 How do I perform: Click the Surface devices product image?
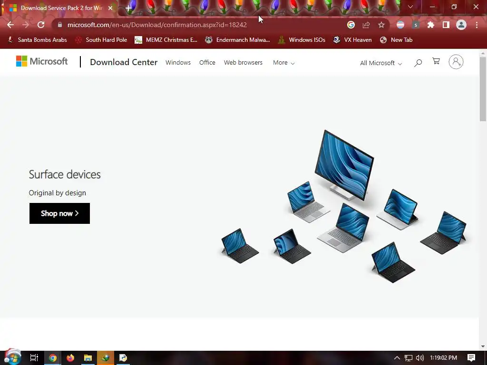pyautogui.click(x=345, y=206)
